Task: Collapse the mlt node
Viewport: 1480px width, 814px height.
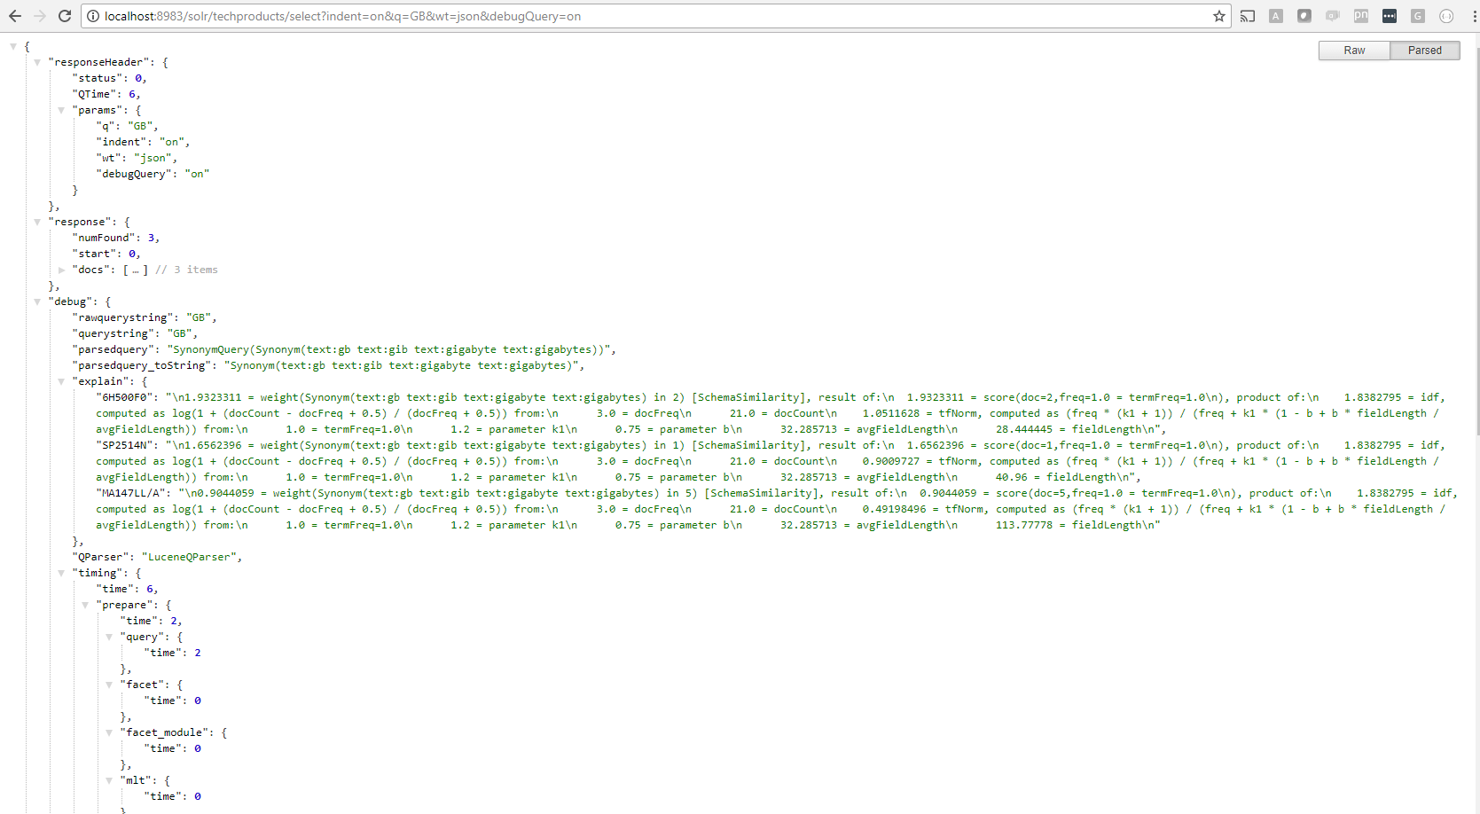Action: pos(109,780)
